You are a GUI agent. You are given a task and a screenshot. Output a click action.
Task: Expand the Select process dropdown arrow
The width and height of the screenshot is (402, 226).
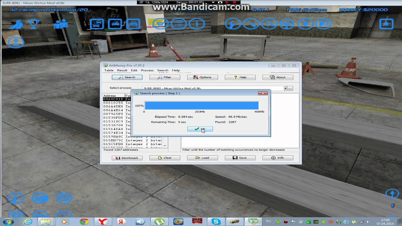(x=285, y=89)
